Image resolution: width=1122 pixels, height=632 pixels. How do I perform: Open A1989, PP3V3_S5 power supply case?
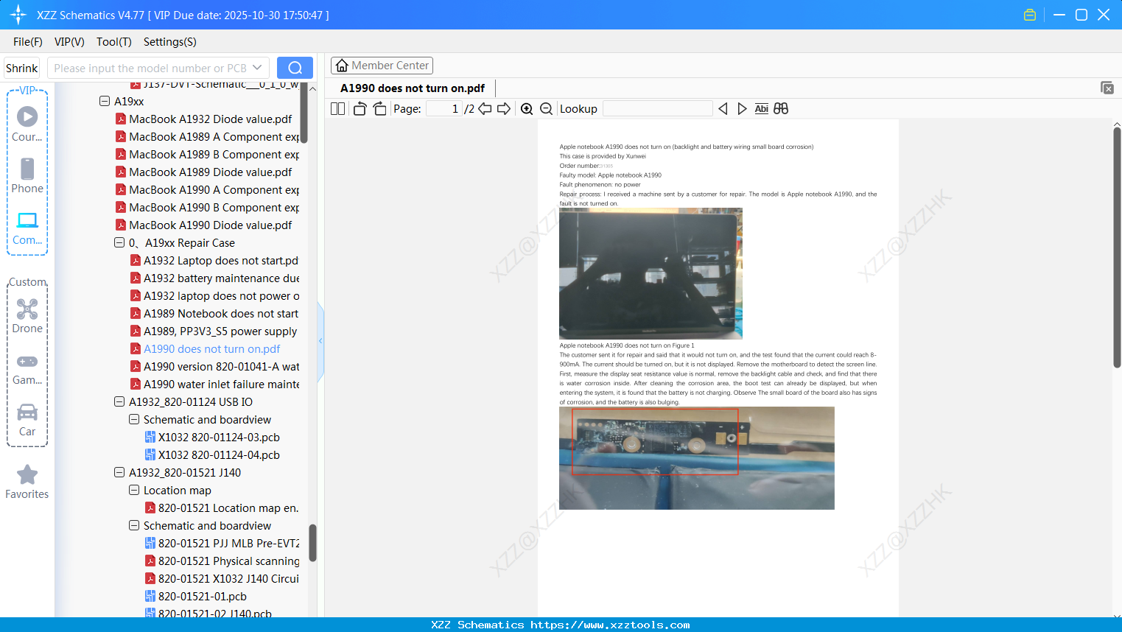point(220,331)
